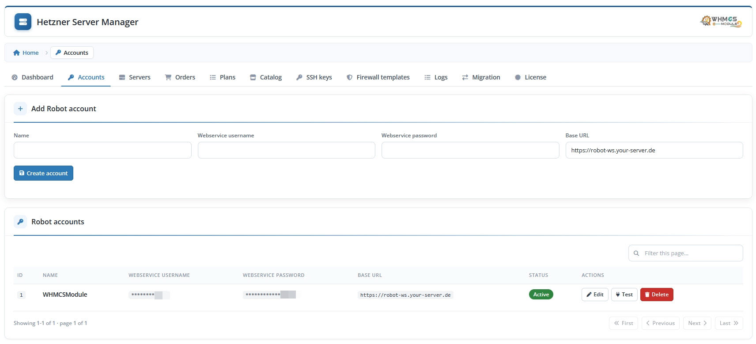Click the Hetzner Server Manager title
This screenshot has width=756, height=344.
pos(87,22)
